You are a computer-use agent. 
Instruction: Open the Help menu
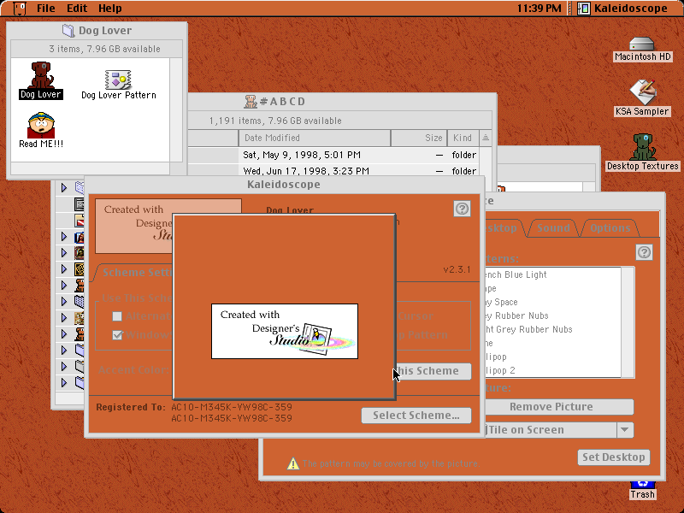point(110,9)
